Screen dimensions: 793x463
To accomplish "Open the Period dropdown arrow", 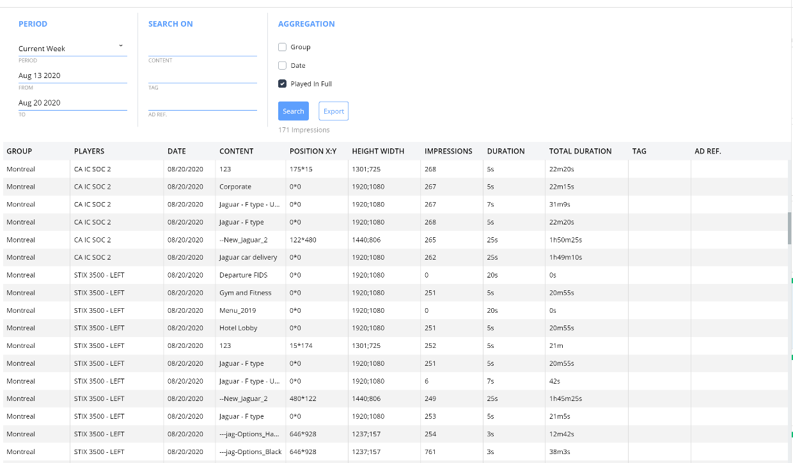I will pos(121,46).
